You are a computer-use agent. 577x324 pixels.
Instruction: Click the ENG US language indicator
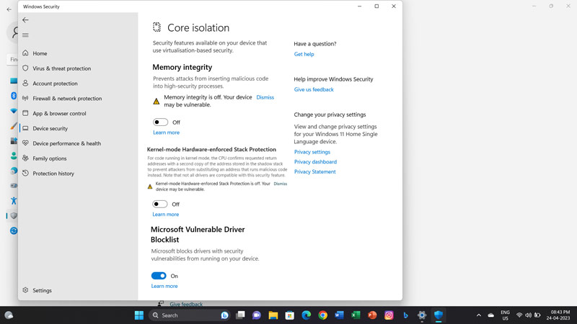506,315
